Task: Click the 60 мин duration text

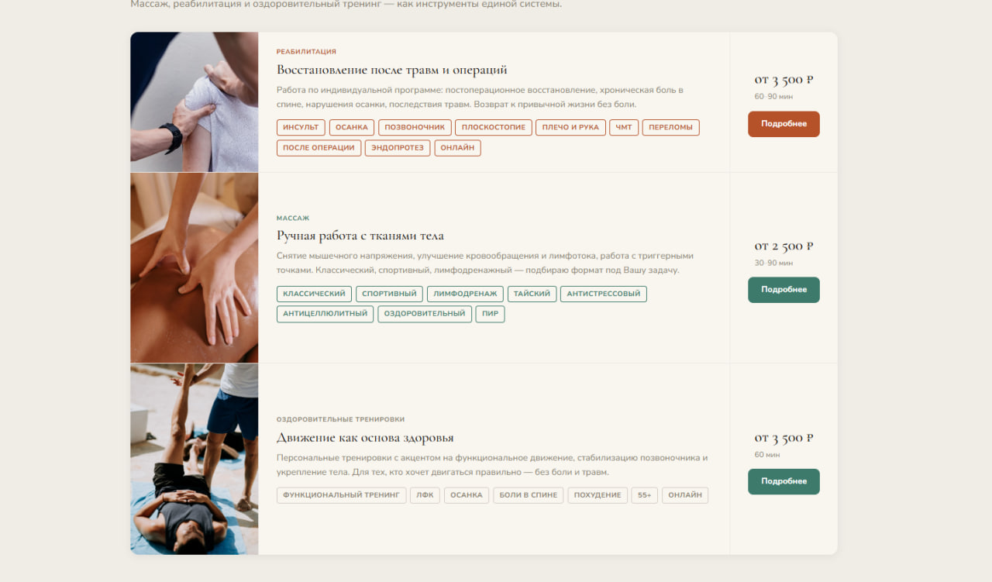Action: tap(767, 455)
